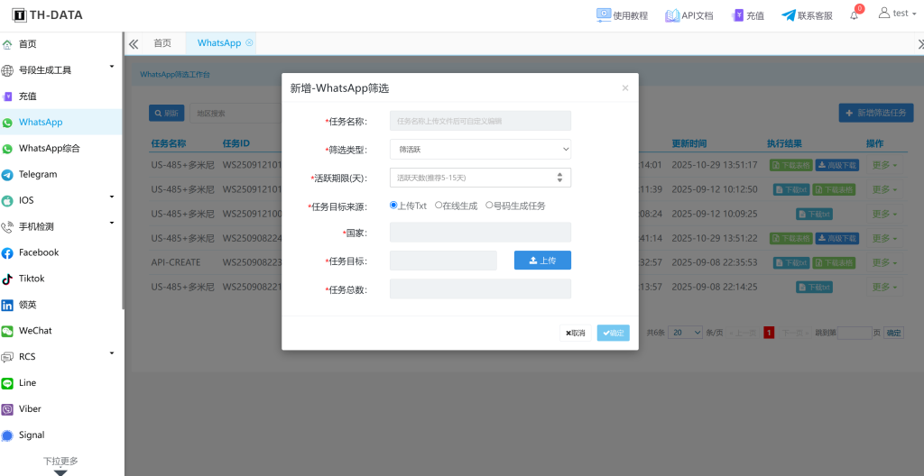The image size is (924, 476).
Task: Click the 取消 cancel button
Action: (576, 333)
